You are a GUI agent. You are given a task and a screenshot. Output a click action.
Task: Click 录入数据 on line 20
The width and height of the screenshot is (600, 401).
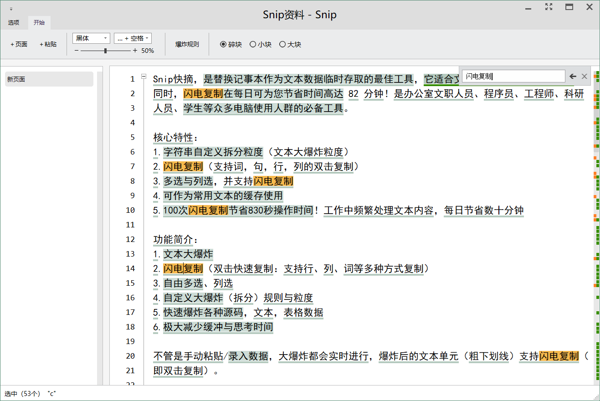248,356
